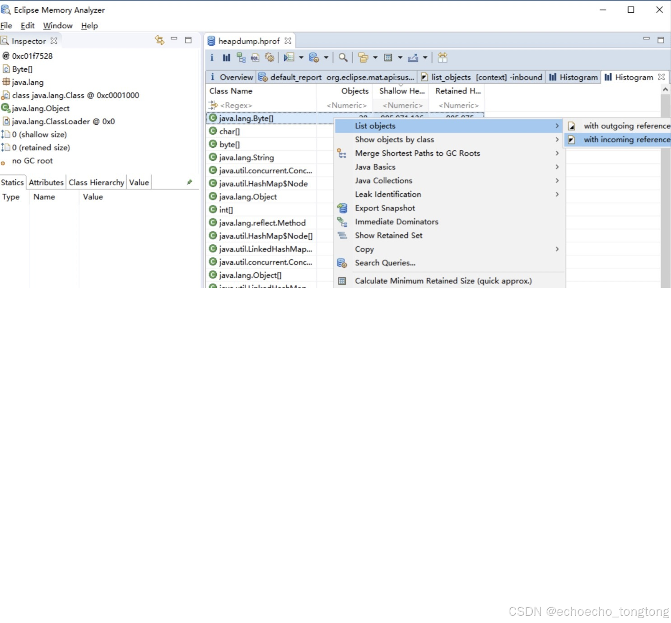Switch to the first Histogram tab

(x=573, y=77)
